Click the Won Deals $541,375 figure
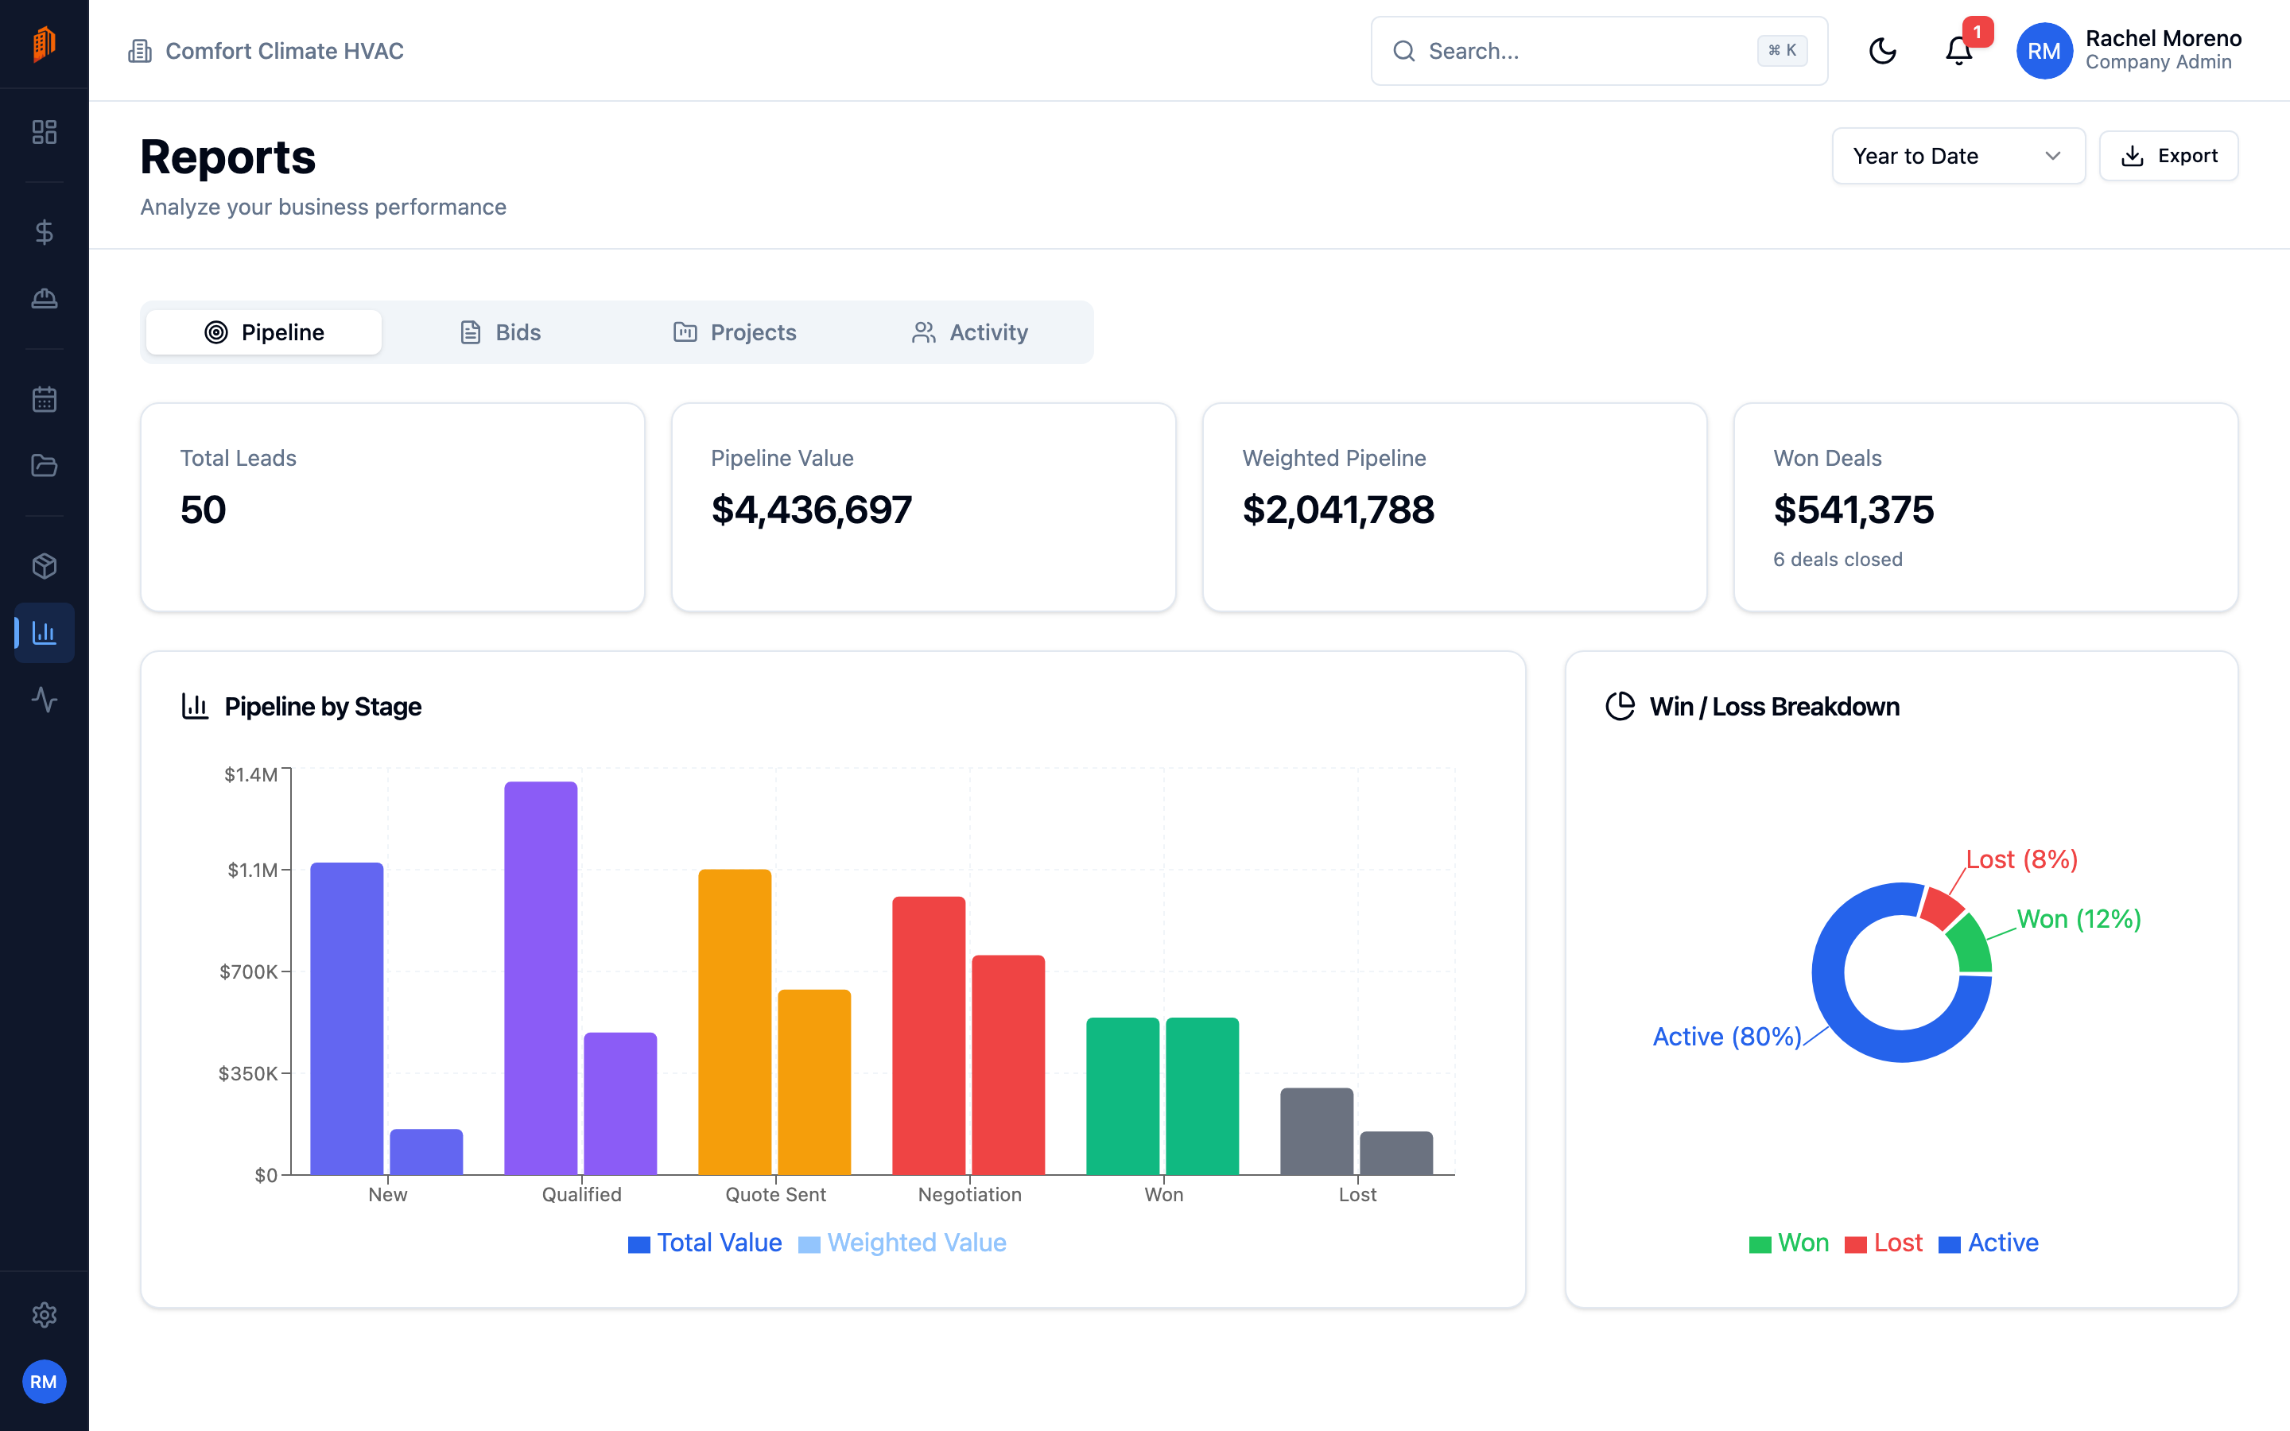 tap(1853, 510)
